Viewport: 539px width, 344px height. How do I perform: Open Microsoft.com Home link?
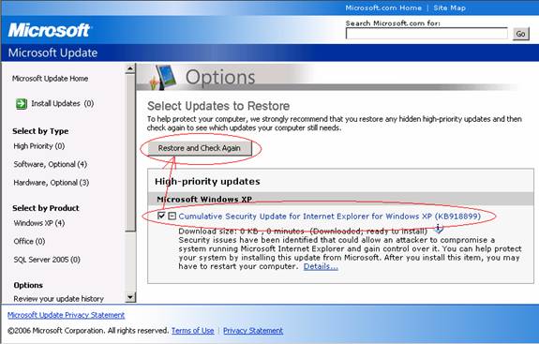[x=383, y=7]
